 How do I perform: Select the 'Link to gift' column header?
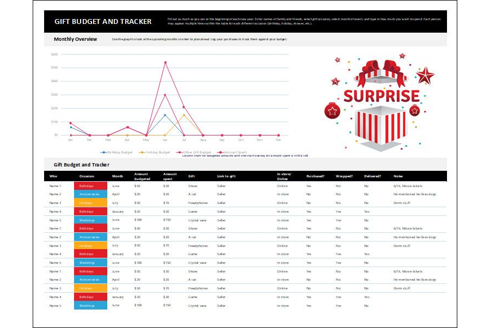226,176
